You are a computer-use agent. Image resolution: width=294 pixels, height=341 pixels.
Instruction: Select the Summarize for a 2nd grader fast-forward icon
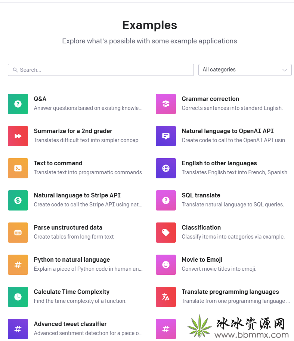tap(18, 136)
